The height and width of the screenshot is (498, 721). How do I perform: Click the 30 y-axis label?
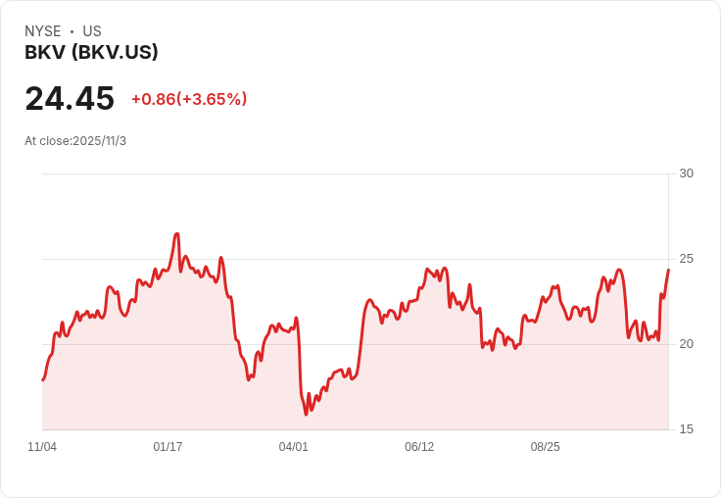[686, 174]
